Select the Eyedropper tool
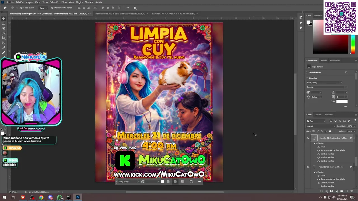 (4, 48)
